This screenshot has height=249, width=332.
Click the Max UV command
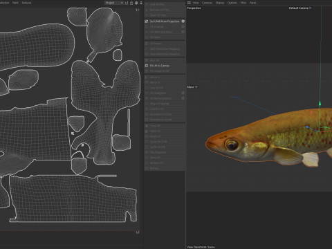tap(165, 60)
